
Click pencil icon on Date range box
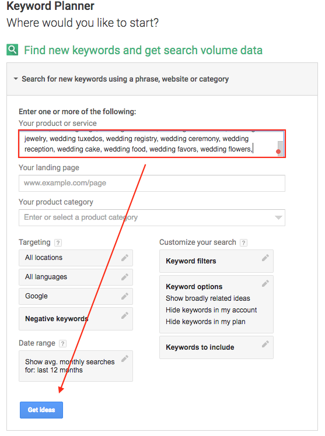click(125, 358)
